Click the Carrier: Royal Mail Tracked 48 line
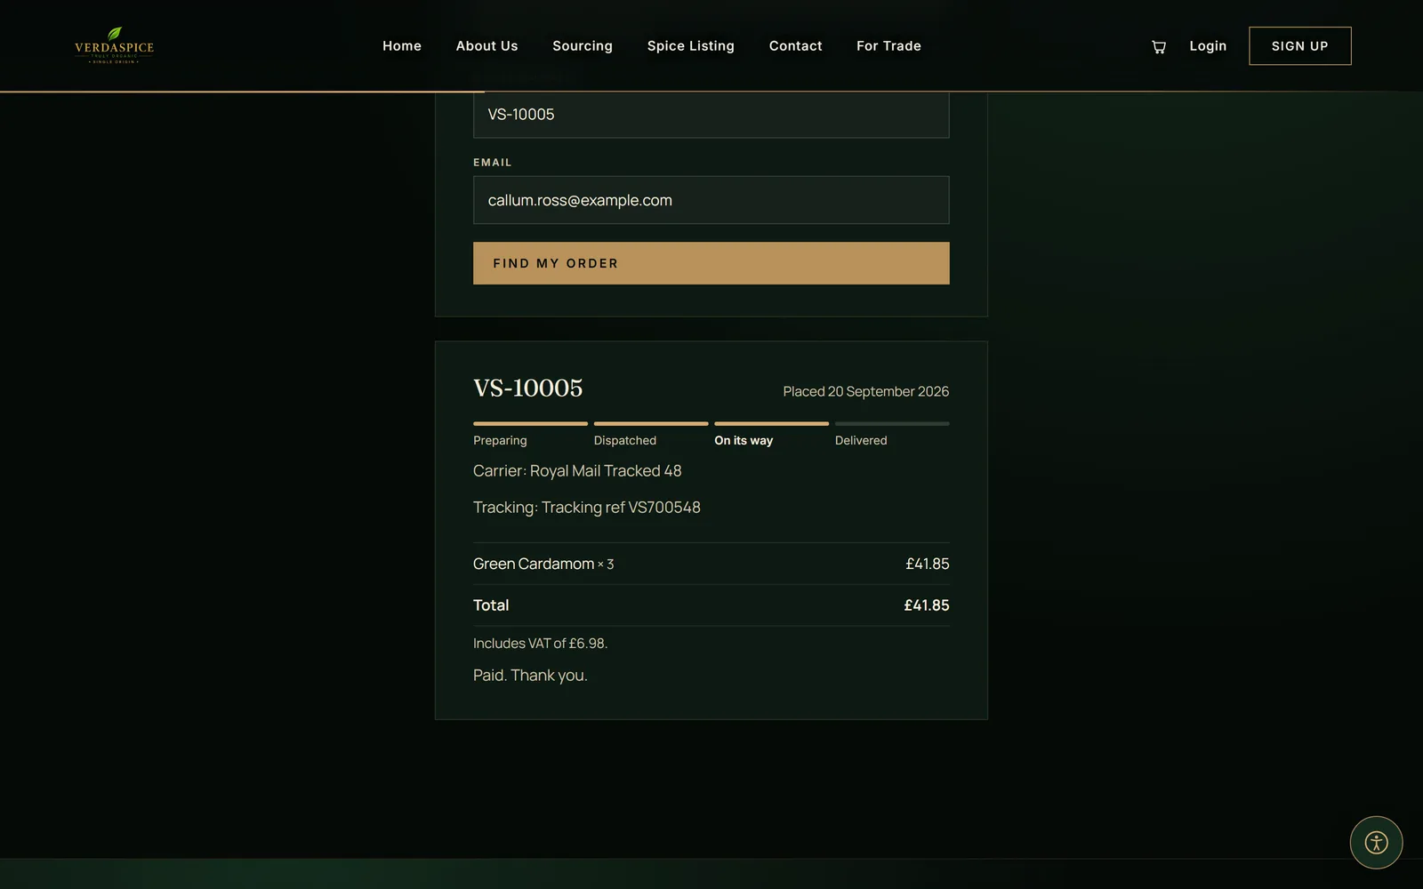Image resolution: width=1423 pixels, height=889 pixels. tap(577, 471)
